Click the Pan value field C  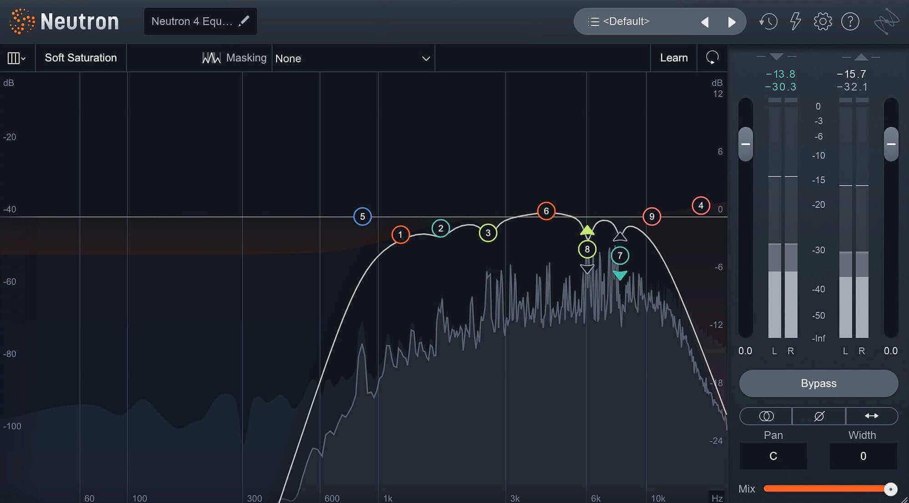pyautogui.click(x=773, y=456)
